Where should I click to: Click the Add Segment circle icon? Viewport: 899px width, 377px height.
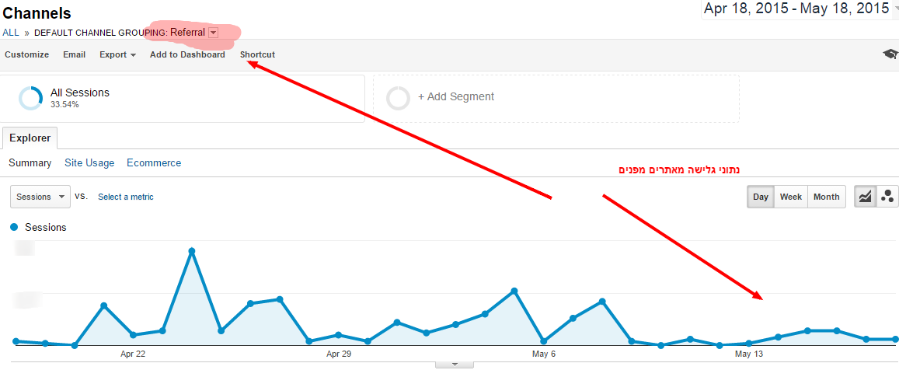398,98
